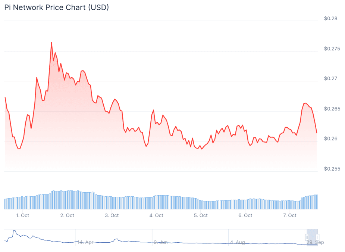Viewport: 345px width, 252px height.
Task: Click the "14. Apr" navigator label
Action: [x=85, y=242]
